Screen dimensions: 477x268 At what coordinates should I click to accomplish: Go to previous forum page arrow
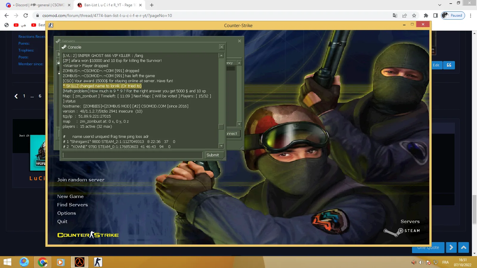(16, 96)
